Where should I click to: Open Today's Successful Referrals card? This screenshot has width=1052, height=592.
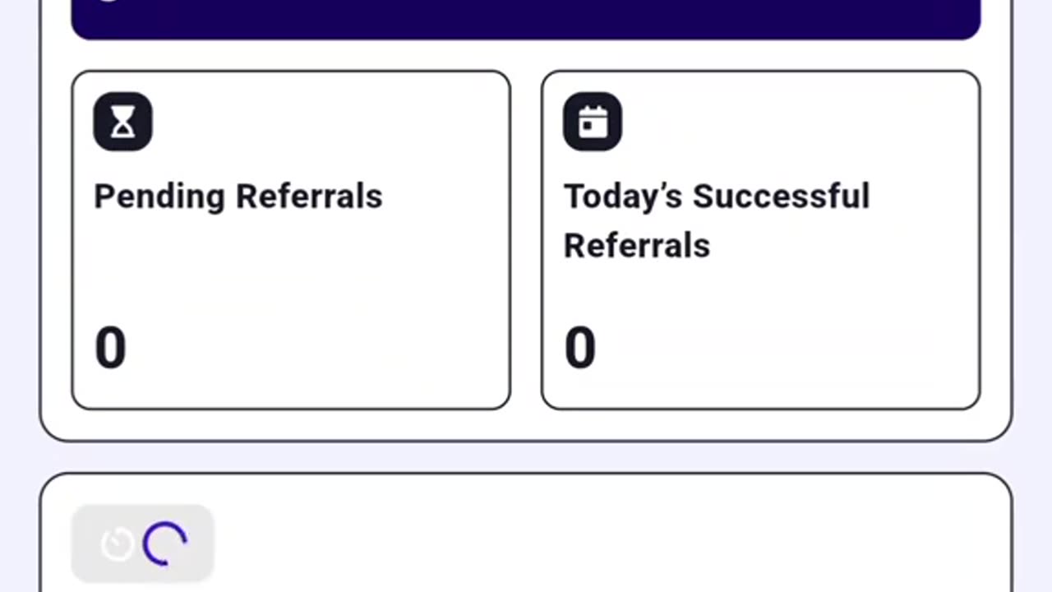(761, 240)
